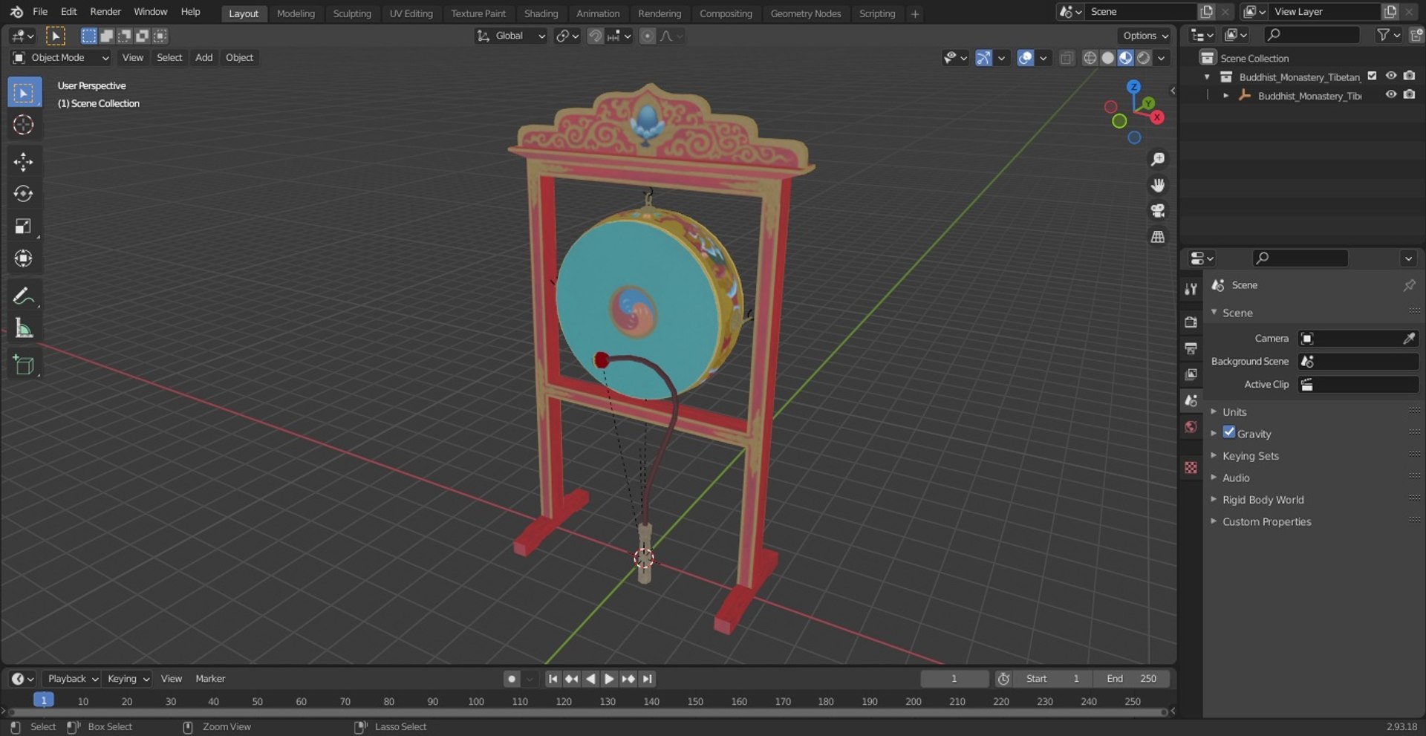Select the Scale tool
Screen dimensions: 1426x736
[x=24, y=226]
